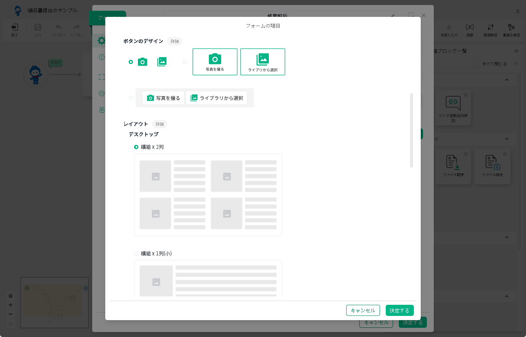Image resolution: width=526 pixels, height=337 pixels.
Task: Click the 横組 x 2列 layout preview thumbnail
Action: 208,195
